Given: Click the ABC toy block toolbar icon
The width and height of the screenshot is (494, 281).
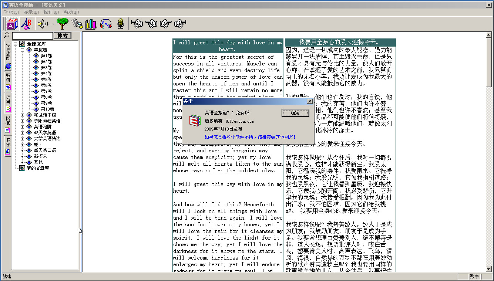Looking at the screenshot, I should tap(12, 24).
